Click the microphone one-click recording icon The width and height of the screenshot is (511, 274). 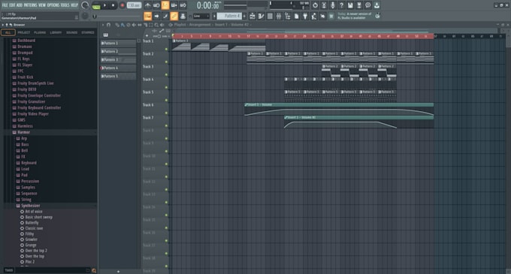tap(333, 5)
